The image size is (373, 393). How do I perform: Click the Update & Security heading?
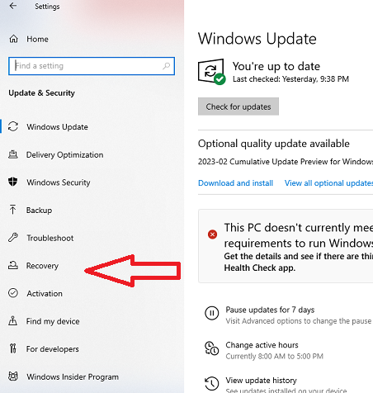[x=41, y=93]
